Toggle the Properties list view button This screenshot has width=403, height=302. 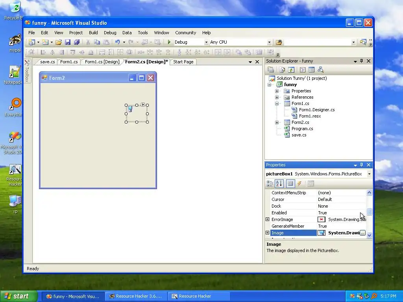tap(290, 184)
